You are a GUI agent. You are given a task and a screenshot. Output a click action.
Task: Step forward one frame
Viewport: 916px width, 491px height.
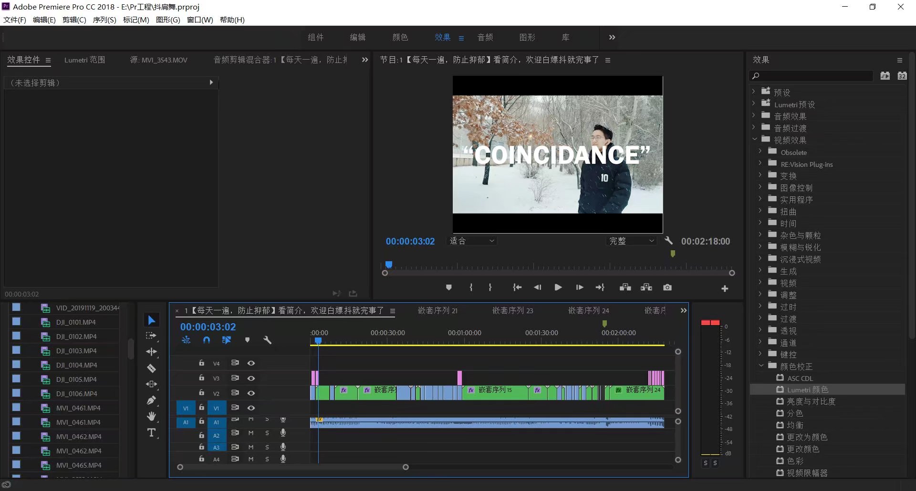[580, 287]
